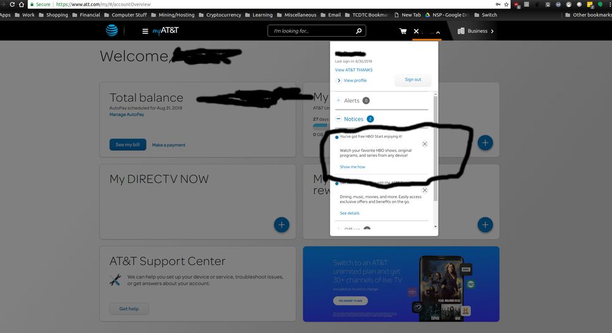This screenshot has width=612, height=333.
Task: Click the 27 days data usage bar
Action: tap(320, 125)
